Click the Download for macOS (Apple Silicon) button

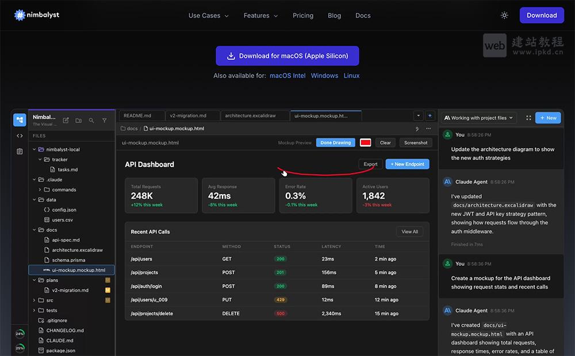coord(287,56)
